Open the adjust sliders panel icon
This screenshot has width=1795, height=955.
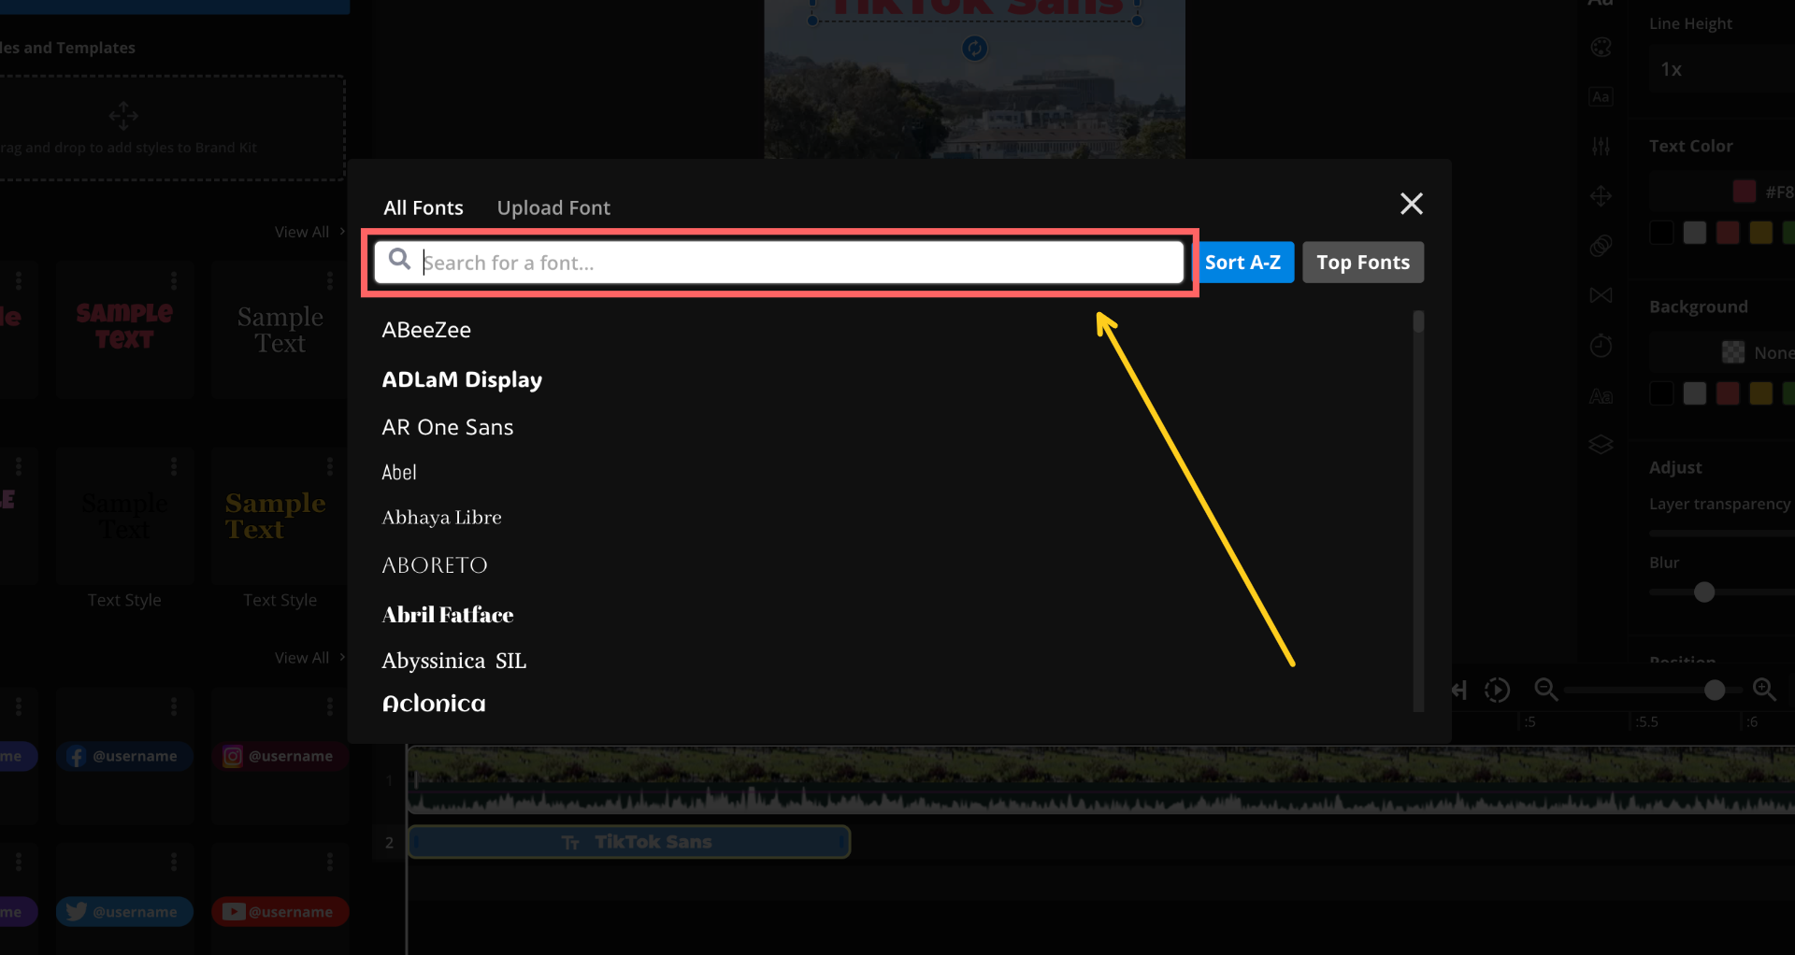coord(1601,146)
